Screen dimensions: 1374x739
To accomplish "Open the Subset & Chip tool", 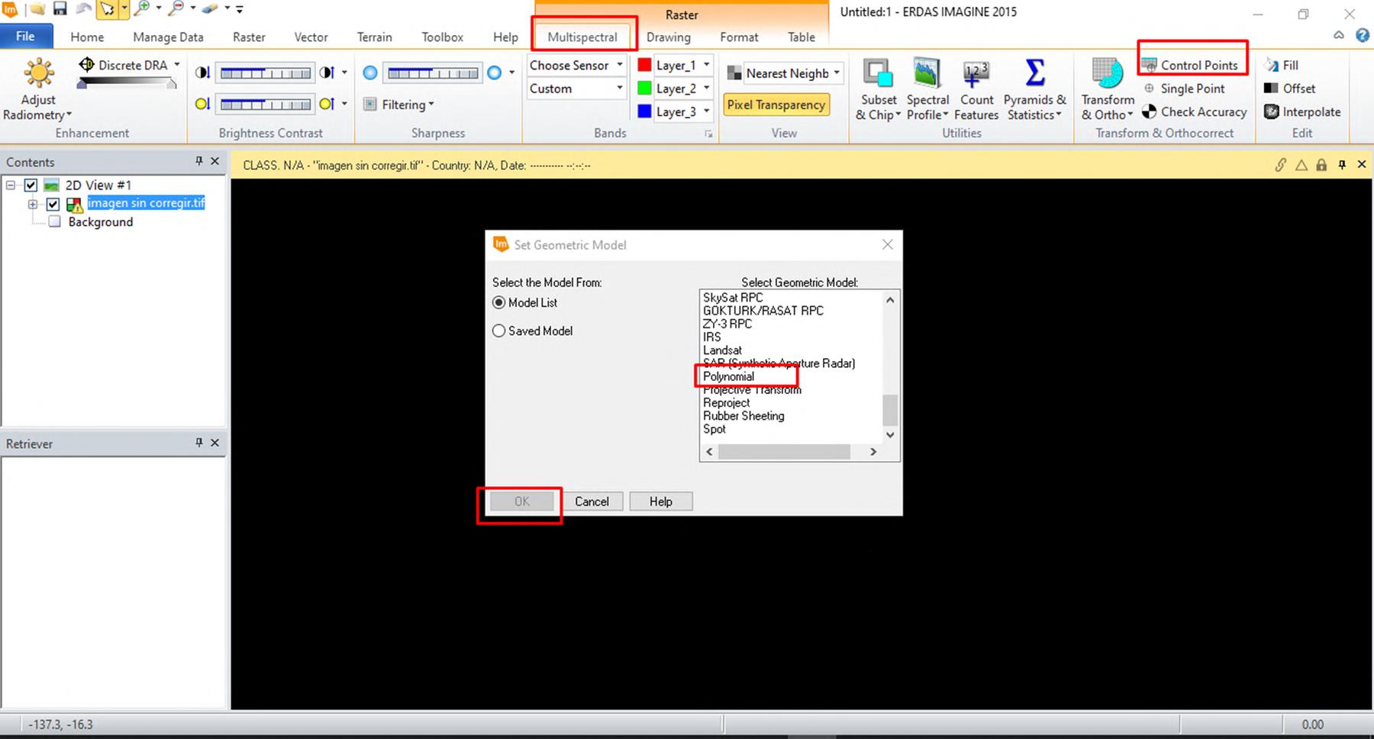I will 879,90.
